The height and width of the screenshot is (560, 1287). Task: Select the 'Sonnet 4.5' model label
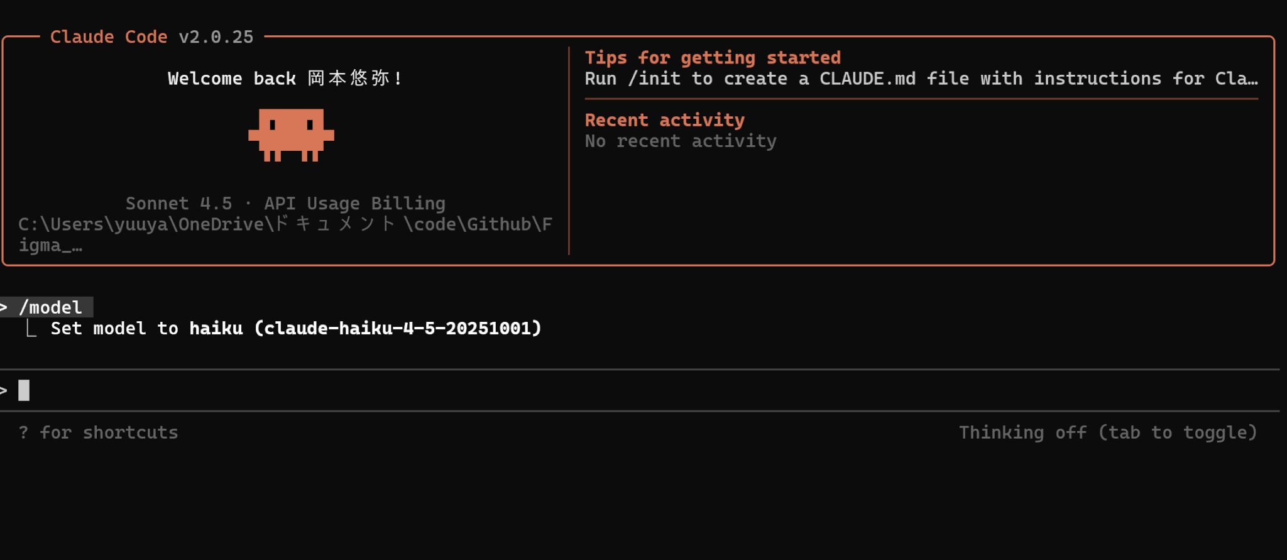pos(178,204)
